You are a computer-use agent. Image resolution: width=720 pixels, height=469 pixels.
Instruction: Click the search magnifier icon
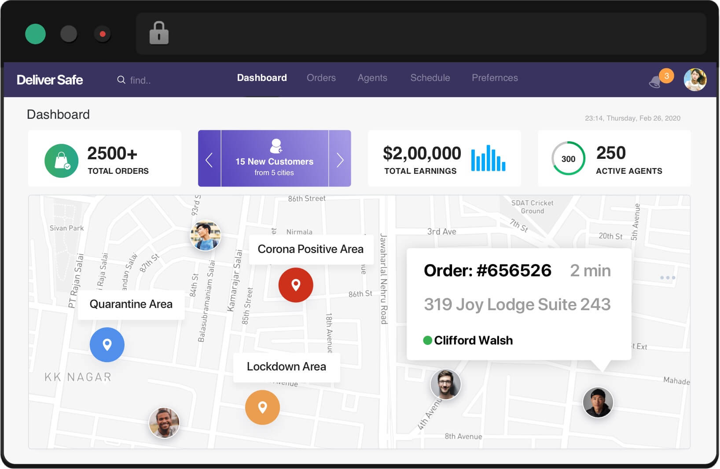pyautogui.click(x=121, y=80)
